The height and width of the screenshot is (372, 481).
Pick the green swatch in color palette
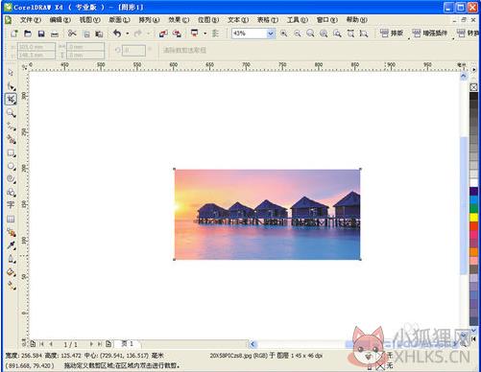click(x=473, y=208)
